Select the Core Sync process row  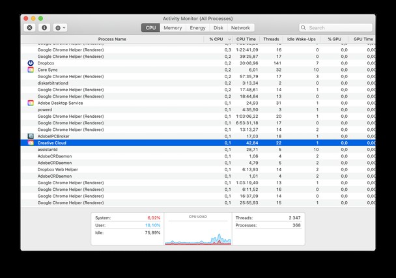[198, 70]
